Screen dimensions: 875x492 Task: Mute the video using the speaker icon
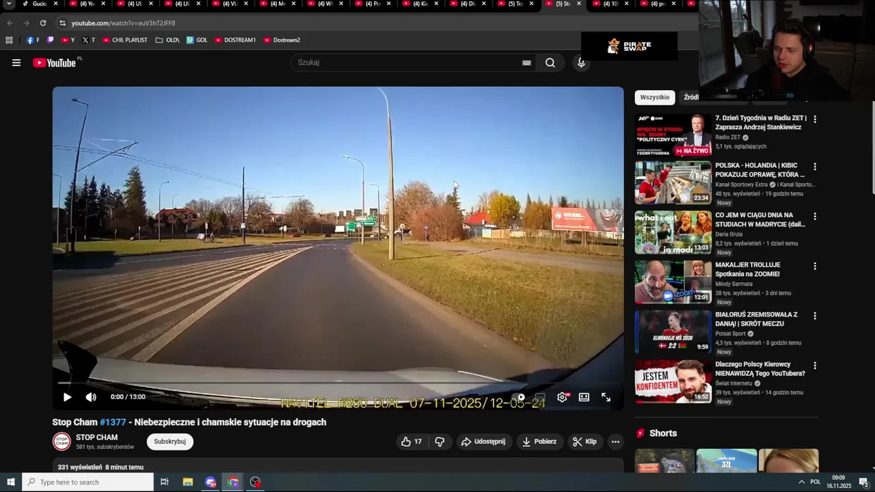click(x=91, y=397)
